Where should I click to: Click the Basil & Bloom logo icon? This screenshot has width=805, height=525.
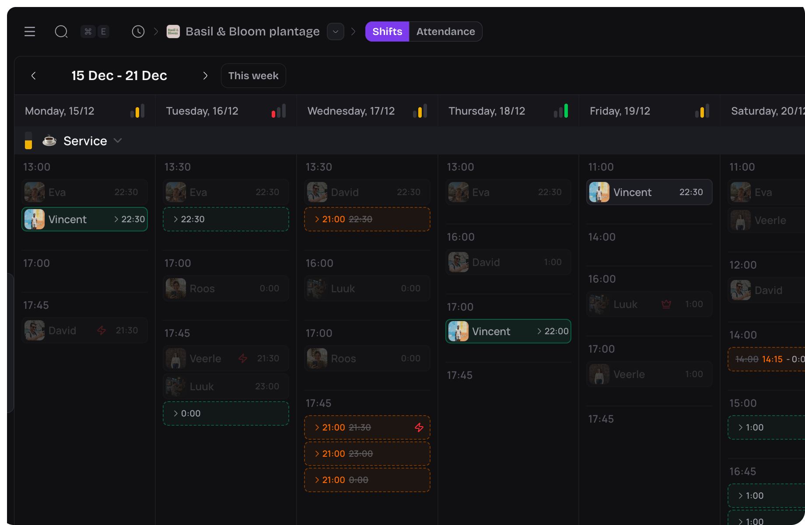click(173, 31)
